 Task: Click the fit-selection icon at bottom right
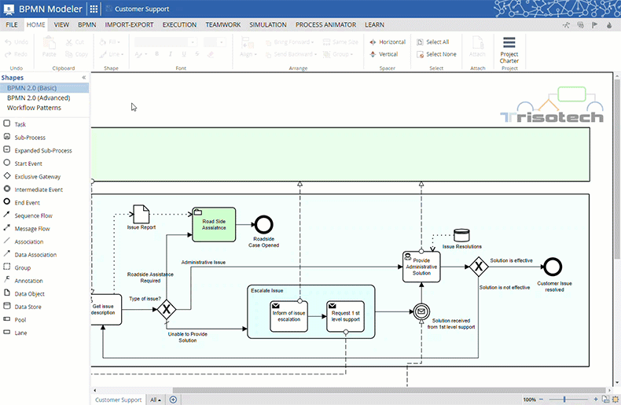click(615, 399)
